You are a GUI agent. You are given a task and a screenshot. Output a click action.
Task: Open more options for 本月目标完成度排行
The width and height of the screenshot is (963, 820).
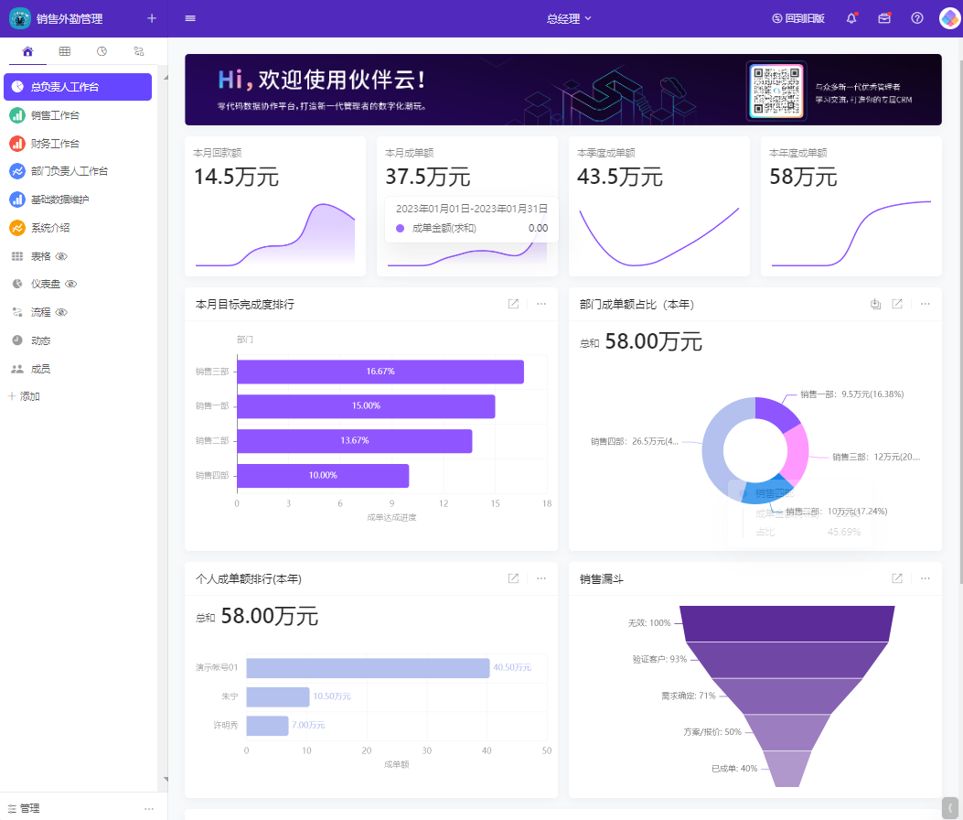[540, 303]
